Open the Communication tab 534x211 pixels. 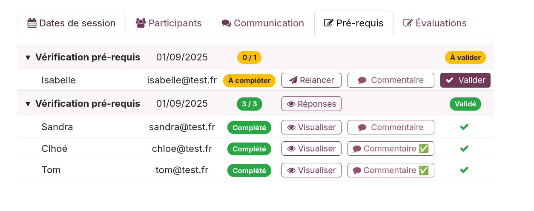click(x=263, y=23)
